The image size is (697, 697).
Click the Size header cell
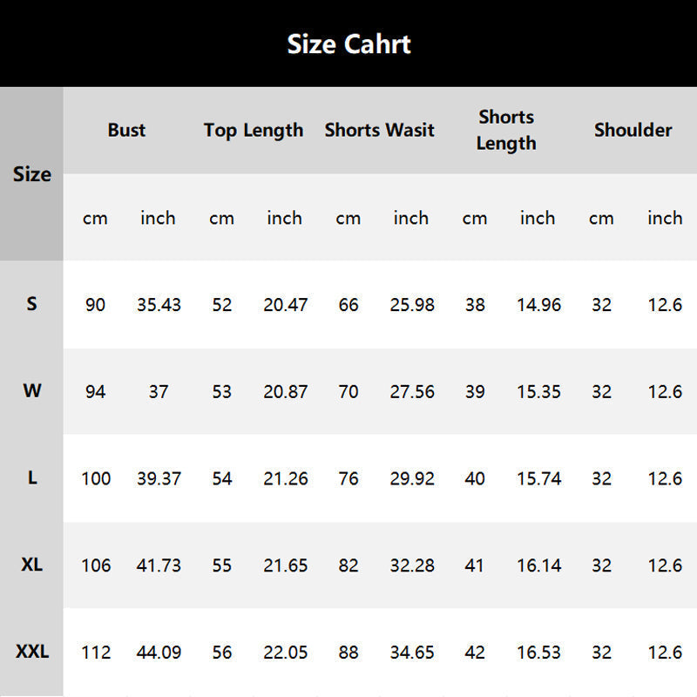[32, 173]
